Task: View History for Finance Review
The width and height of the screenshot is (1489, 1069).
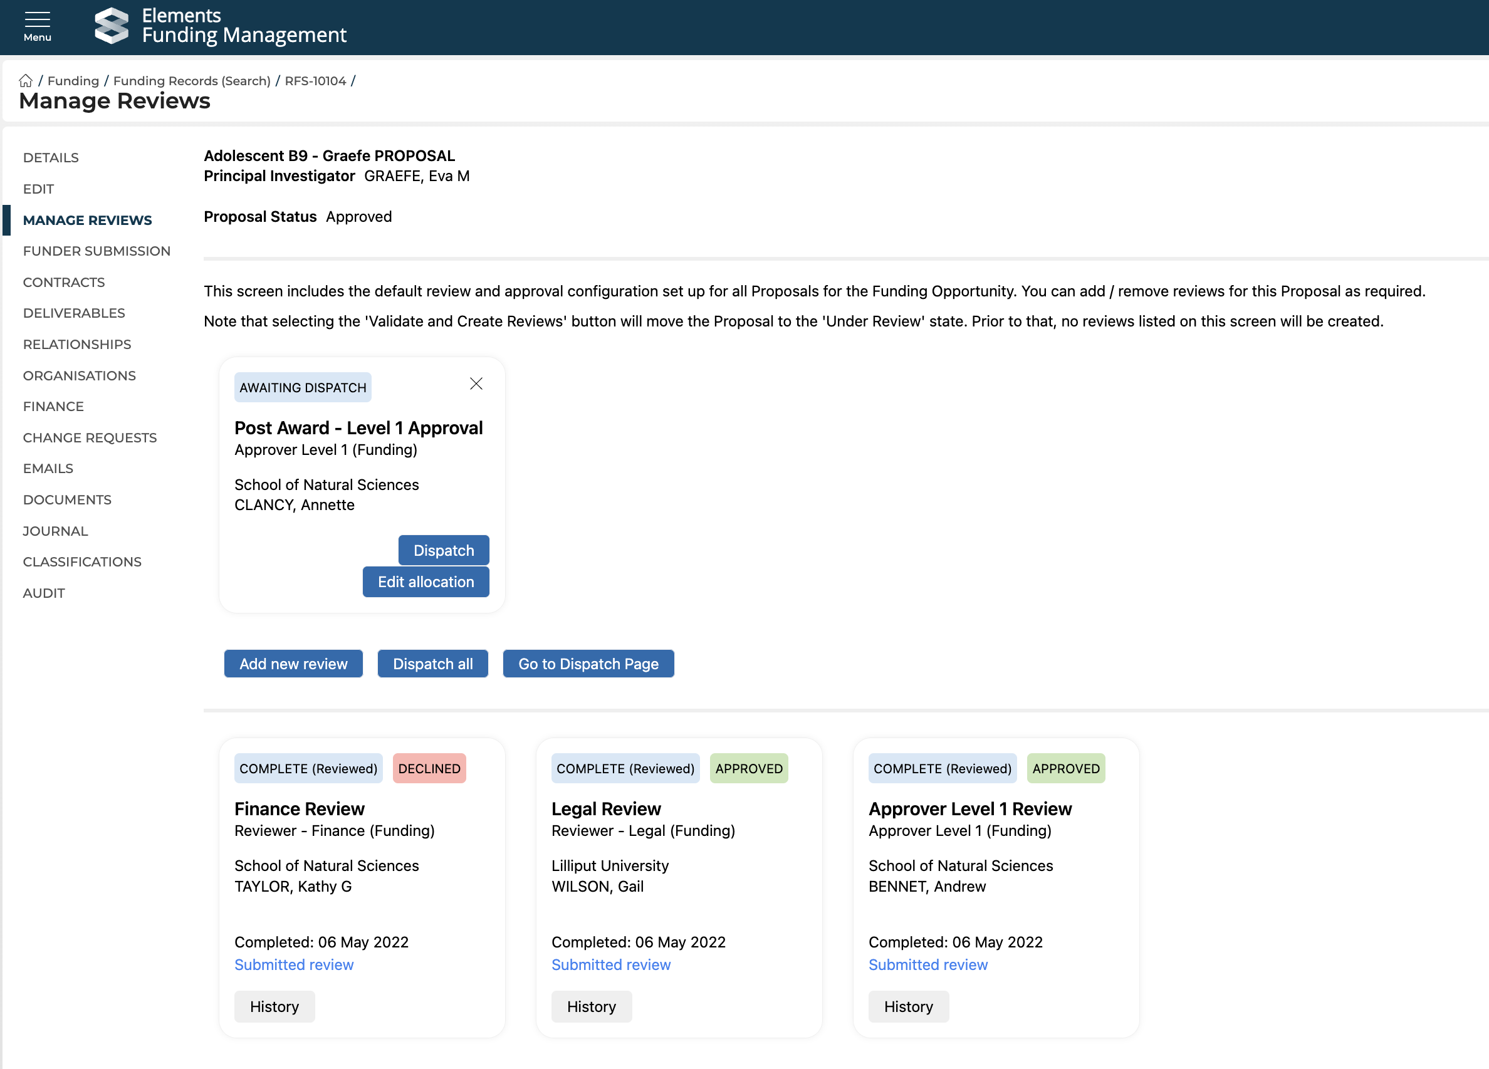Action: pyautogui.click(x=274, y=1006)
